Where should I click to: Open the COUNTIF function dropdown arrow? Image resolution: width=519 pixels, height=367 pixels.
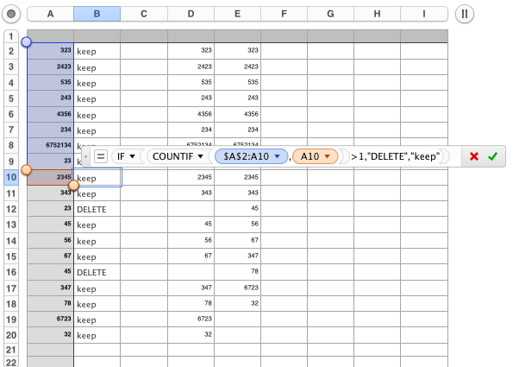200,156
